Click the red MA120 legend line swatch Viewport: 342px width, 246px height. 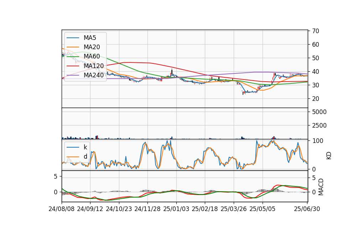pyautogui.click(x=73, y=66)
